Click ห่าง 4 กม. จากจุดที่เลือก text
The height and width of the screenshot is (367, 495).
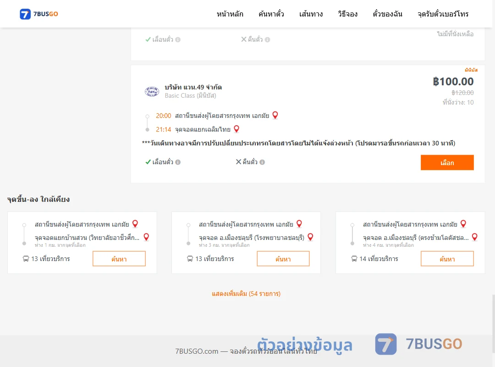[388, 245]
